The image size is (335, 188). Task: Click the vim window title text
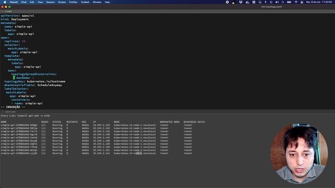tap(271, 7)
